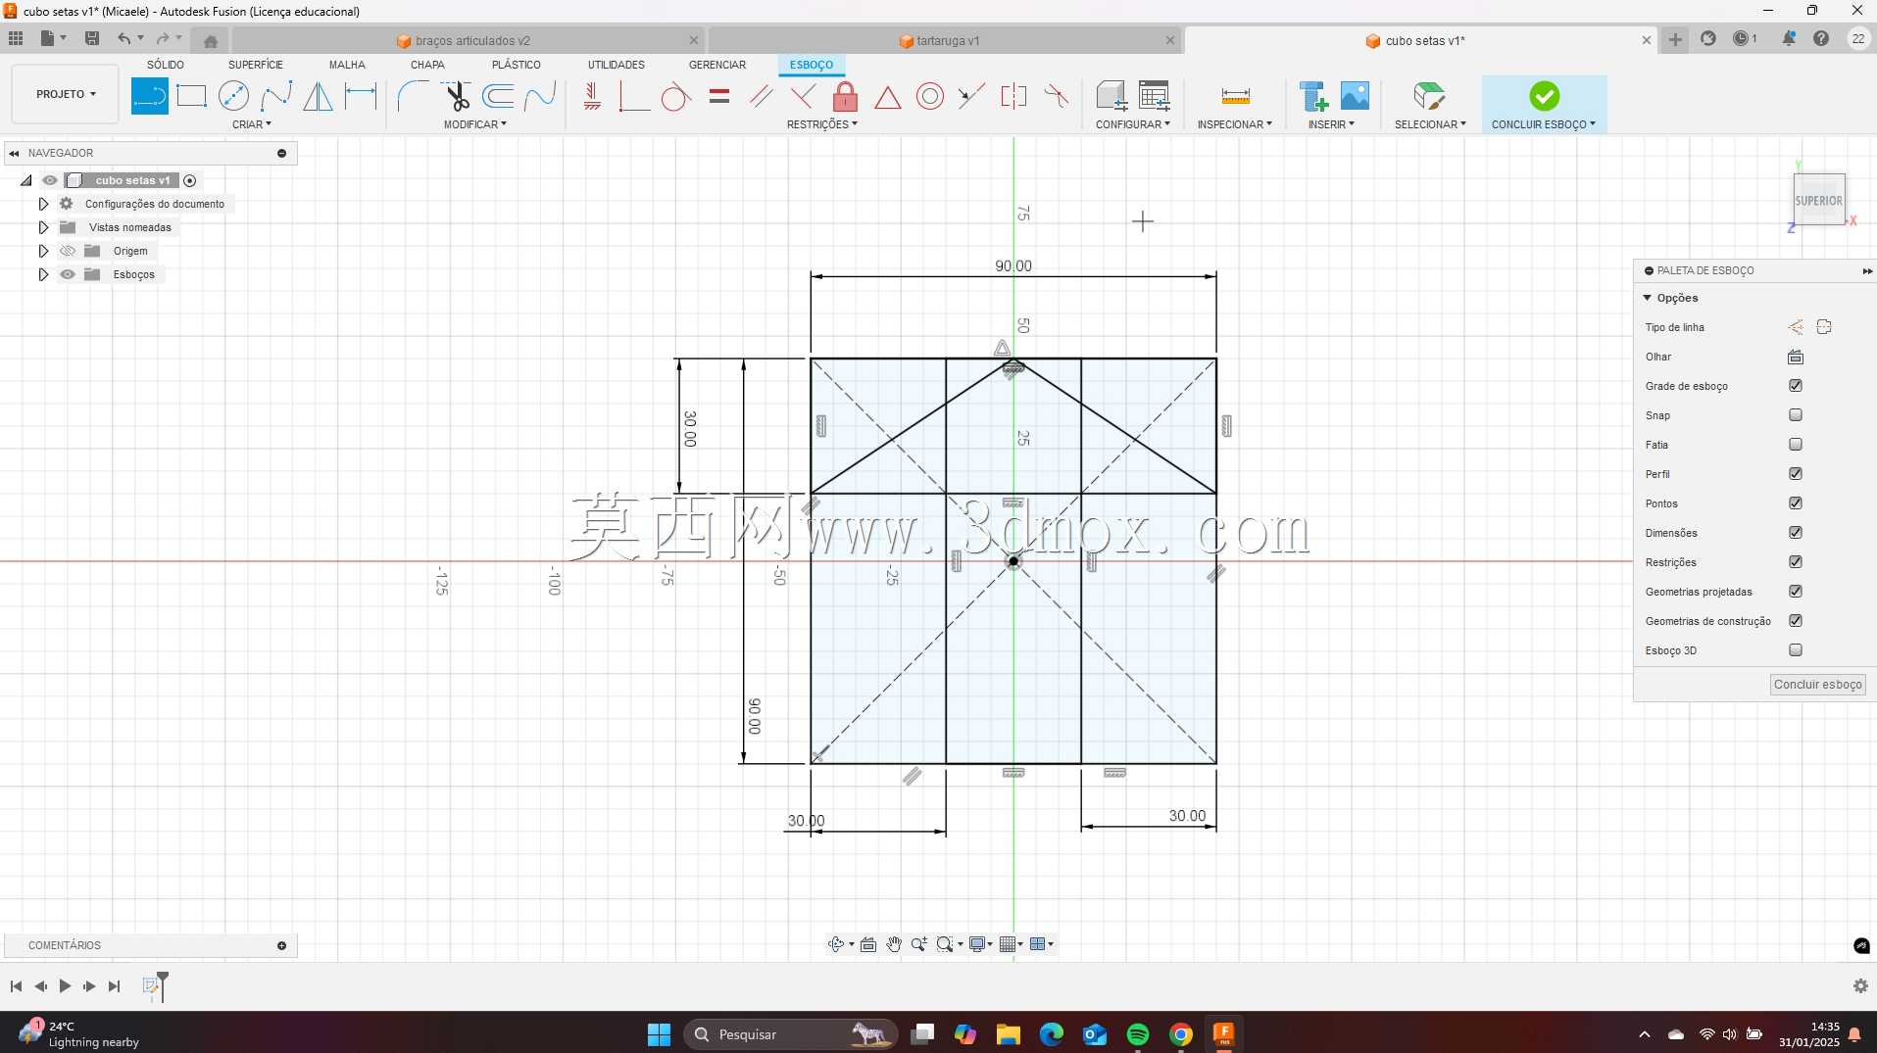Toggle the Dimensões checkbox

[x=1796, y=533]
